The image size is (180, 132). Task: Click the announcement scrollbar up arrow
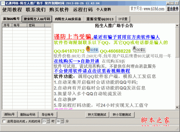(x=177, y=25)
